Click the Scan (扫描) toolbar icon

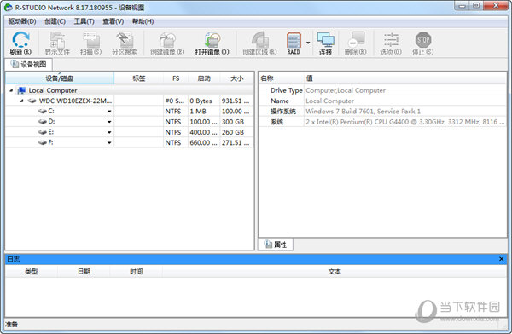coord(90,43)
